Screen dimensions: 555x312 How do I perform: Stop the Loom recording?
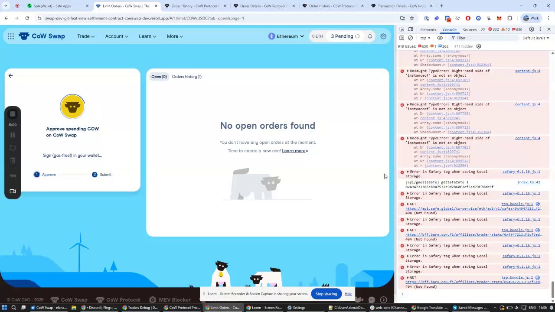tap(13, 114)
